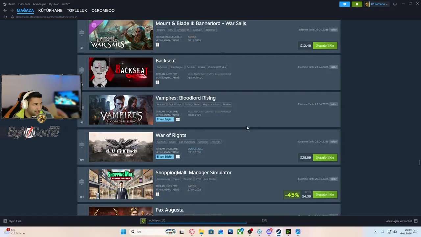Open the Görünüm menu
Image resolution: width=421 pixels, height=237 pixels.
(24, 4)
